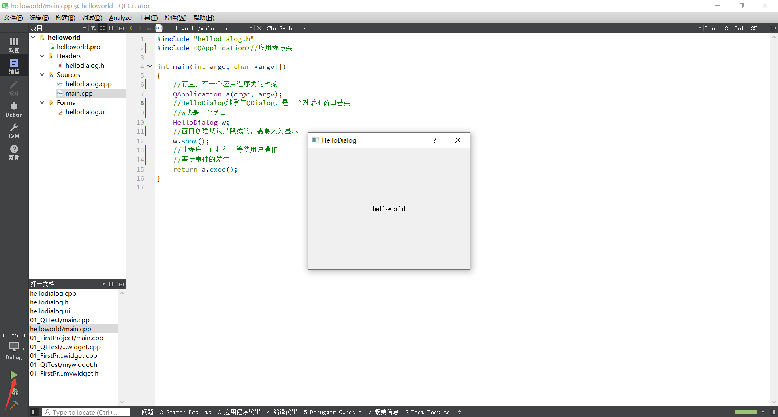Screen dimensions: 778x417
Task: Switch to the 编译输出 output pane tab
Action: (x=282, y=412)
